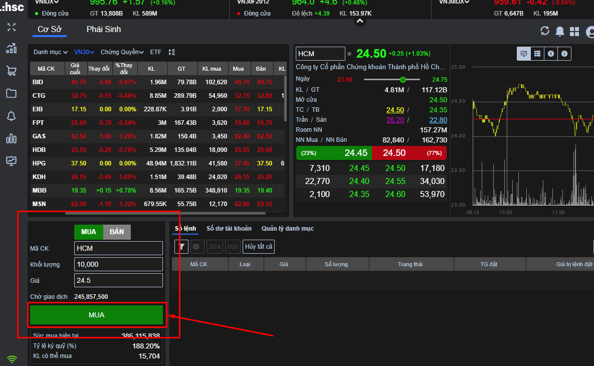The image size is (594, 366).
Task: Click the filter funnel icon in the order book
Action: point(181,247)
